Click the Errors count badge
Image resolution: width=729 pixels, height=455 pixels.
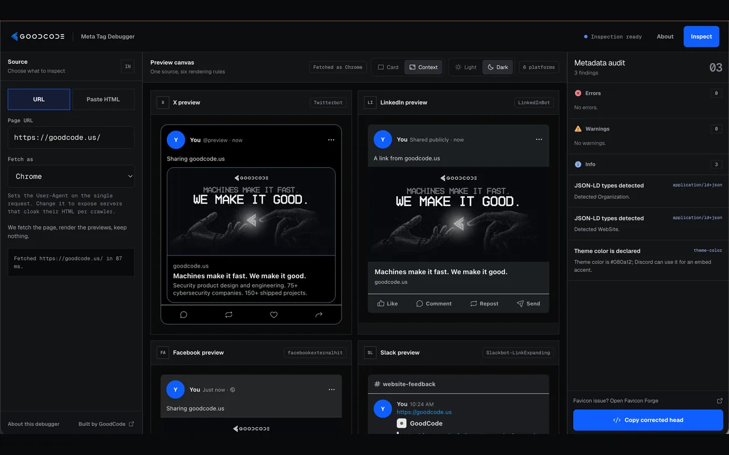(716, 93)
